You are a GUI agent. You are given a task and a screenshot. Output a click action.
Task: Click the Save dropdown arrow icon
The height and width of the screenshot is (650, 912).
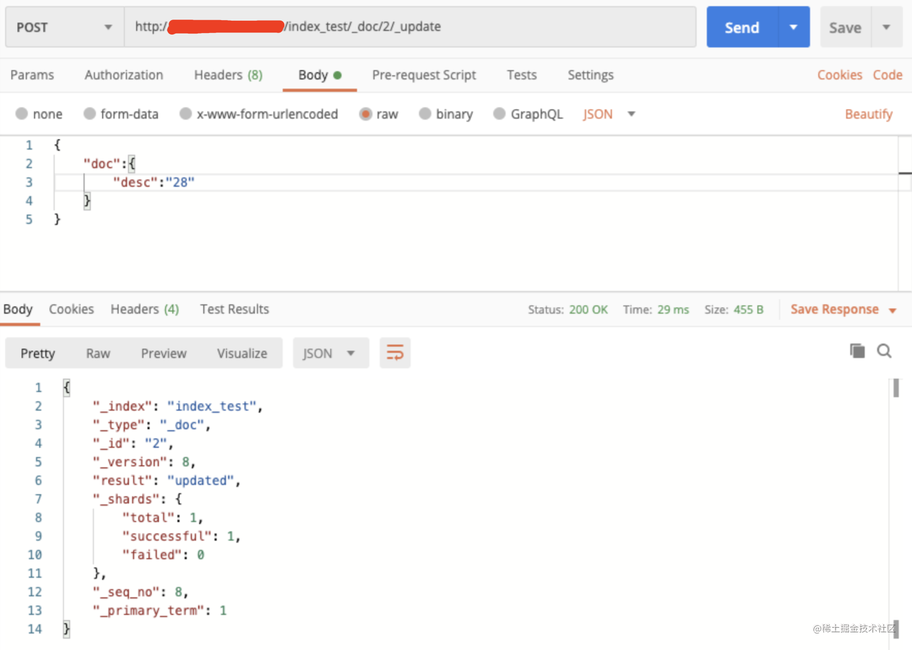pos(886,27)
